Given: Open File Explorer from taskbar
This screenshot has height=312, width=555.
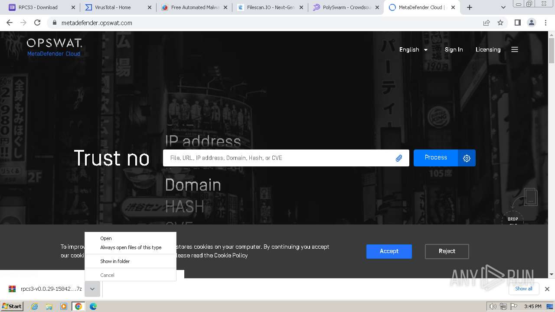Looking at the screenshot, I should pyautogui.click(x=49, y=306).
